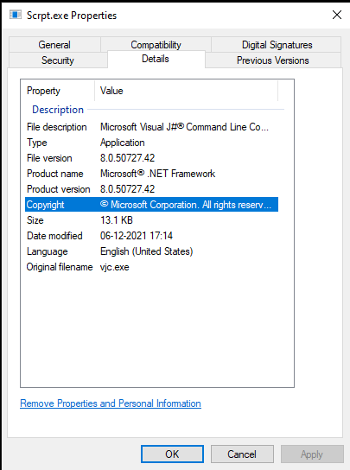Viewport: 350px width, 470px height.
Task: Click the Details tab
Action: click(x=156, y=59)
